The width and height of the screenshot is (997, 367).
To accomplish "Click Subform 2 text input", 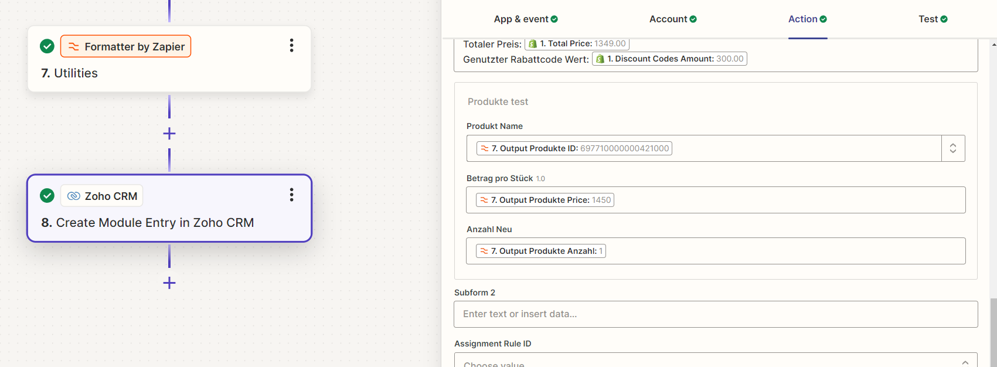I will [716, 314].
